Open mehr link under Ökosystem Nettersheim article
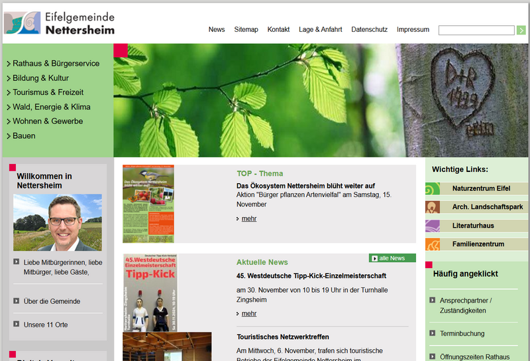The height and width of the screenshot is (361, 530). pos(249,218)
